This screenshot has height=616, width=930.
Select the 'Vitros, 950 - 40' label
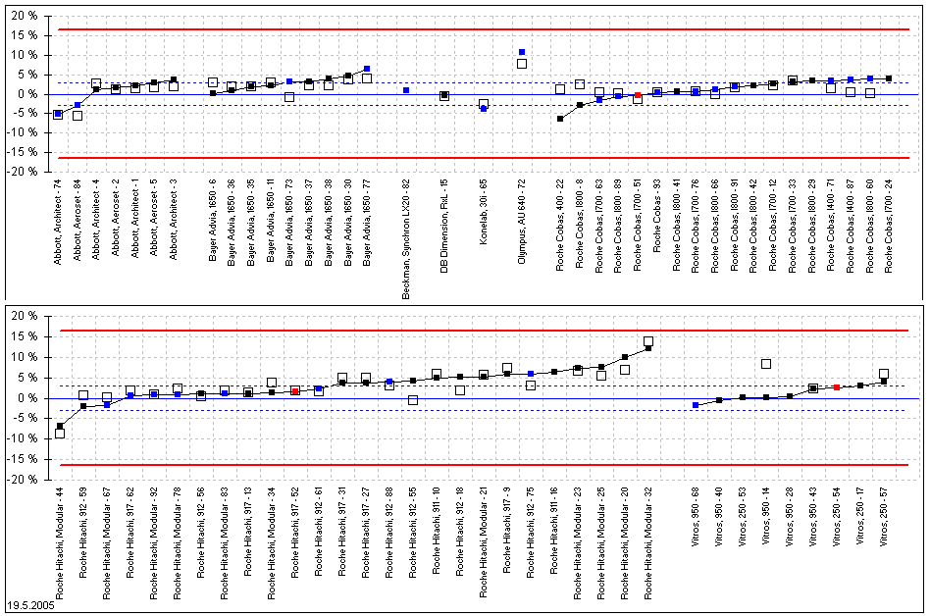click(719, 517)
